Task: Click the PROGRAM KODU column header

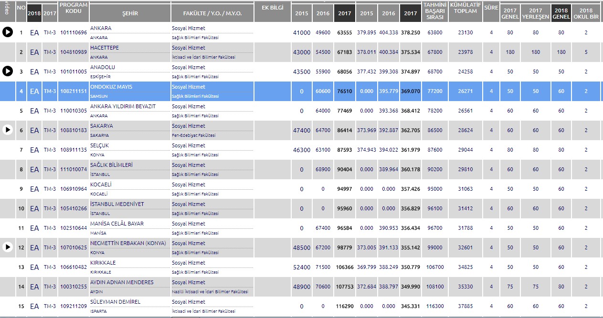Action: pyautogui.click(x=73, y=8)
